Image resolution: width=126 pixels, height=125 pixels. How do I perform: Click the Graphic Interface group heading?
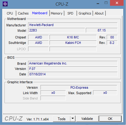(x=20, y=82)
